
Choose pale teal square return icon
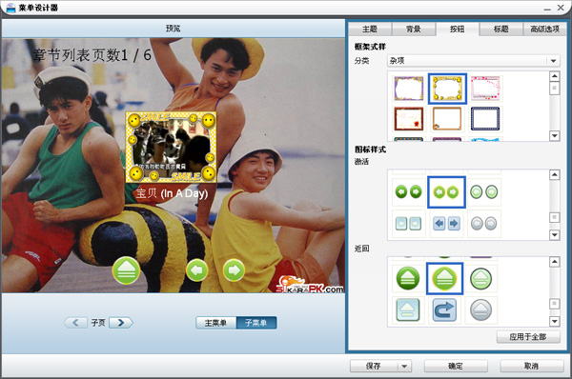[407, 309]
